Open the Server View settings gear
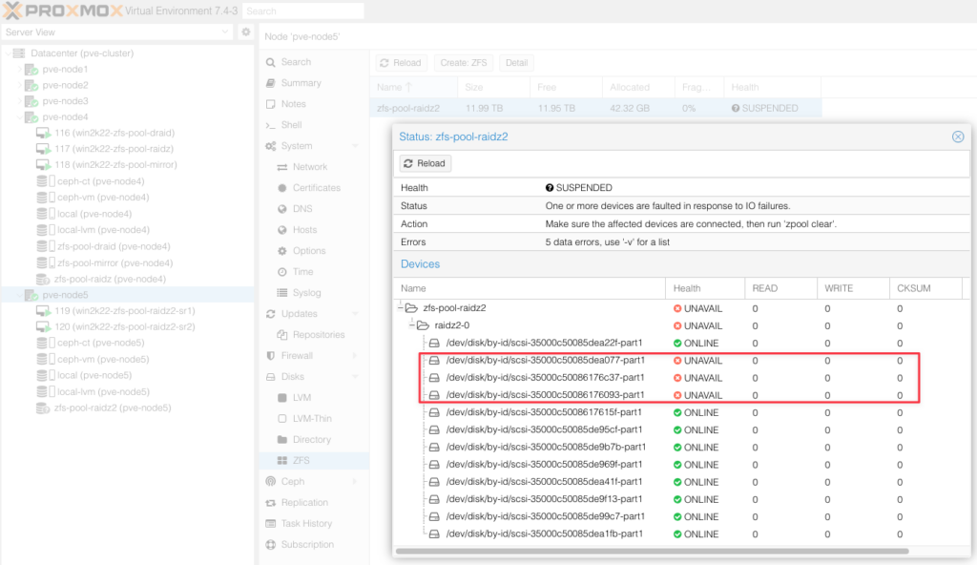This screenshot has height=565, width=977. click(x=246, y=31)
